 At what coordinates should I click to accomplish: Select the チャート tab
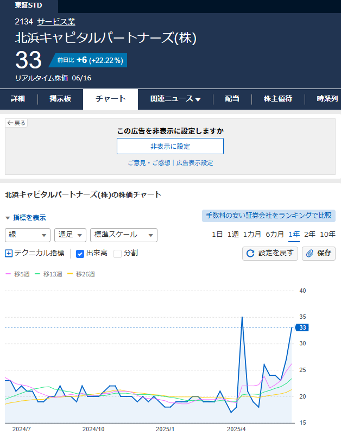pyautogui.click(x=110, y=99)
